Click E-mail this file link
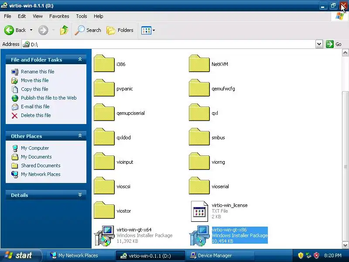Screen dimensions: 349x262 [x=35, y=107]
